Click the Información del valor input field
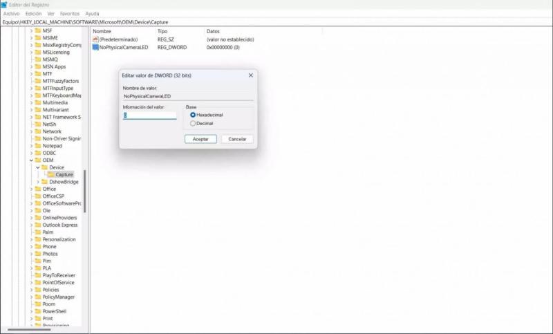553x334 pixels. coord(149,115)
